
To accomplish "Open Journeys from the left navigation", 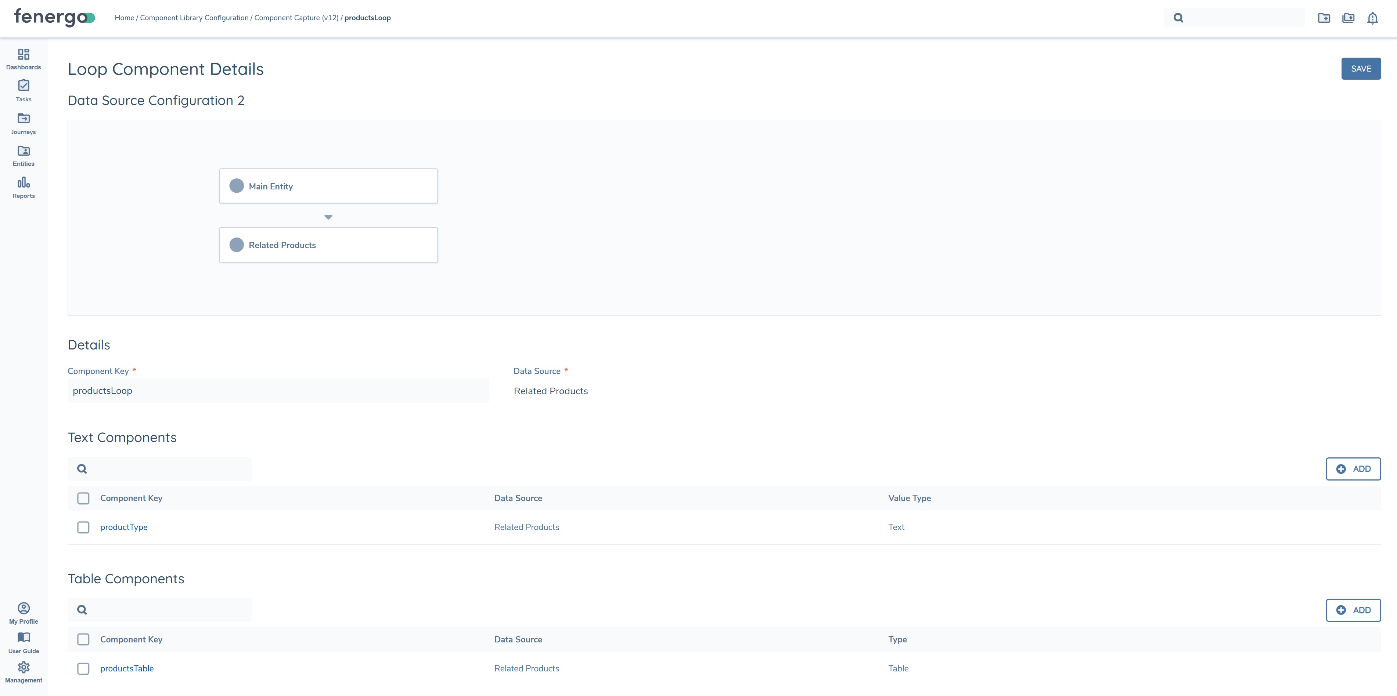I will tap(23, 123).
